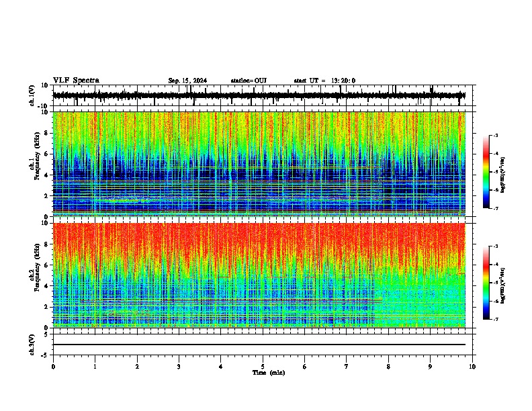Click the 'station=OUJ' label
The width and height of the screenshot is (532, 411).
pyautogui.click(x=249, y=81)
